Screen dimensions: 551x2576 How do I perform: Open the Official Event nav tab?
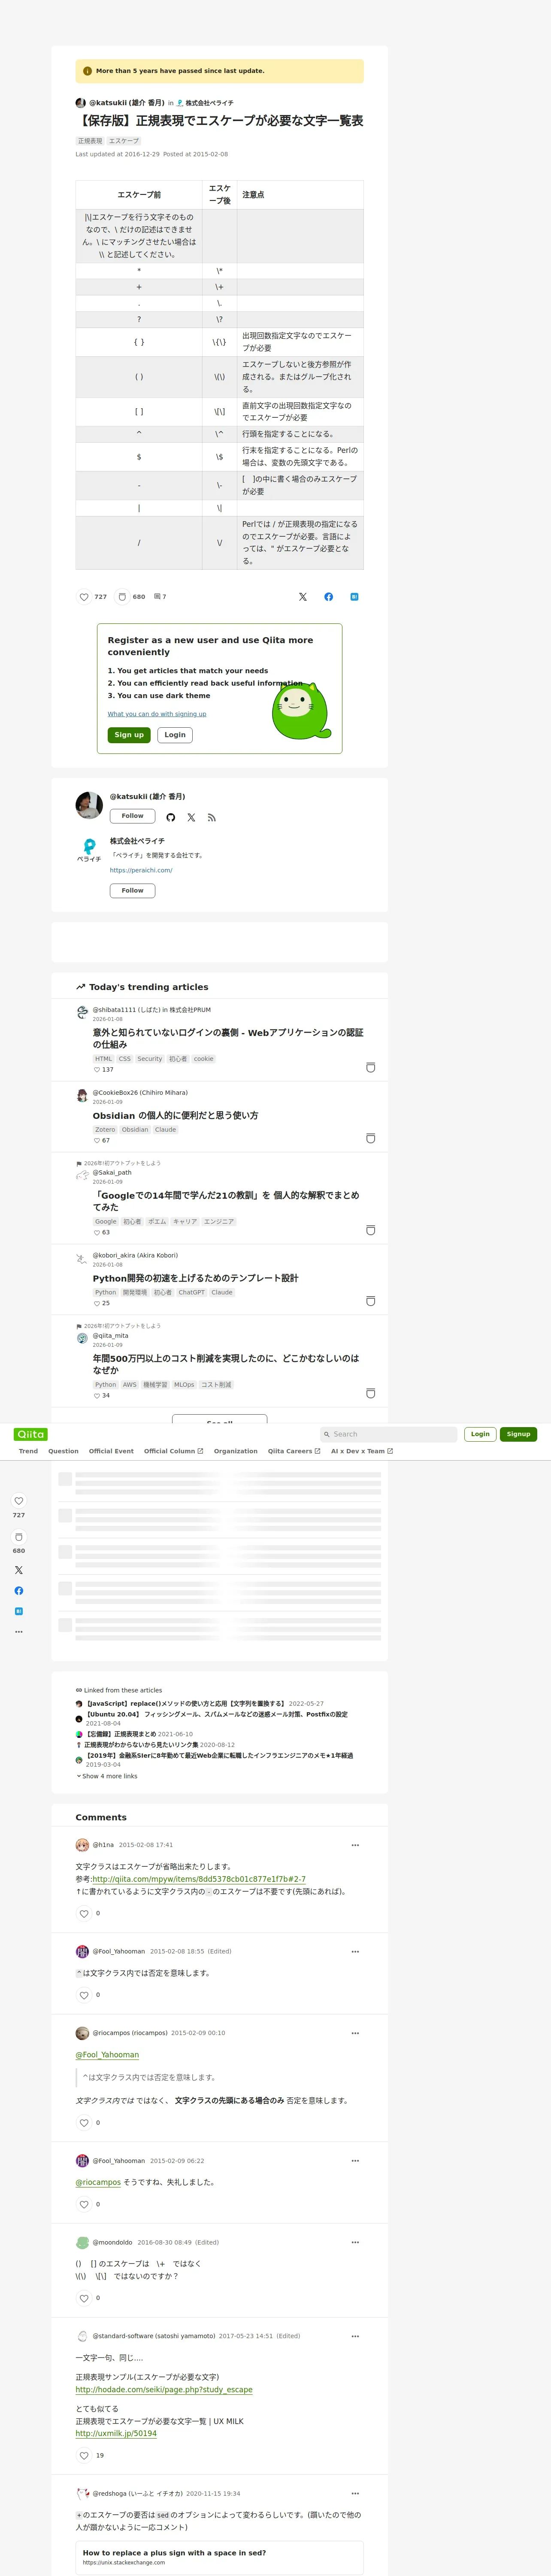tap(111, 1451)
